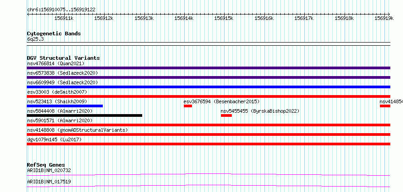Open the nsv4148808 gnomADStructuralVariants bar
The height and width of the screenshot is (192, 403).
[x=208, y=134]
